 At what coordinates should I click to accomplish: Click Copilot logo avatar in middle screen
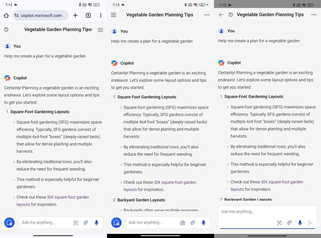click(x=115, y=63)
